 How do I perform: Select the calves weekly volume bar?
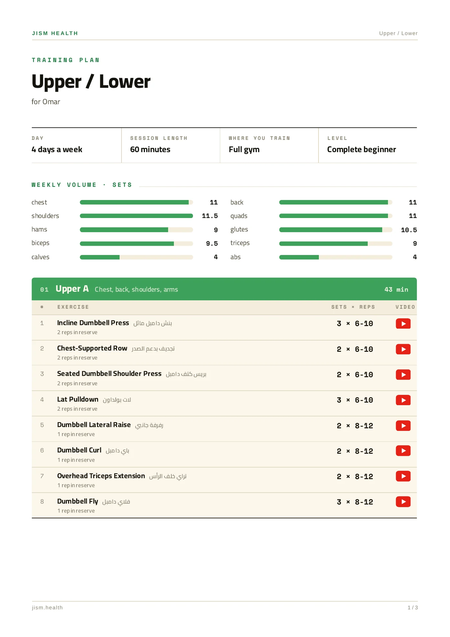(136, 257)
